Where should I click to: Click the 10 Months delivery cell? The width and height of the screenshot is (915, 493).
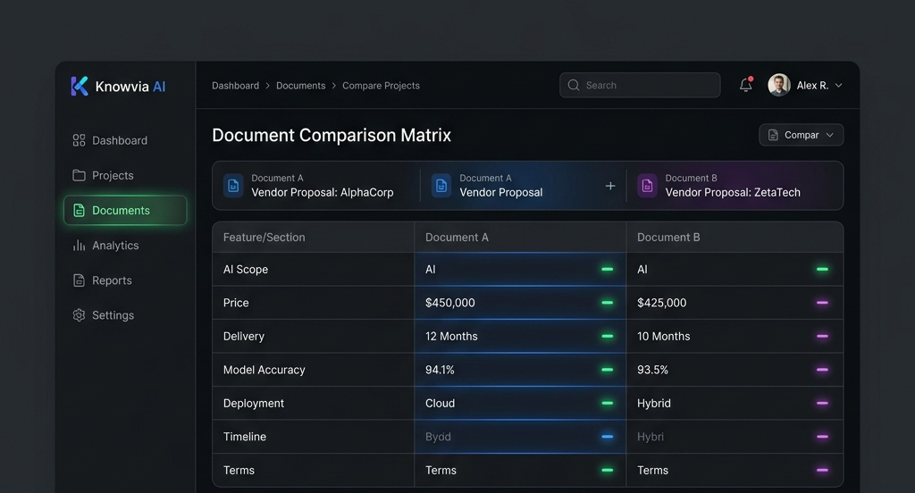click(x=735, y=336)
